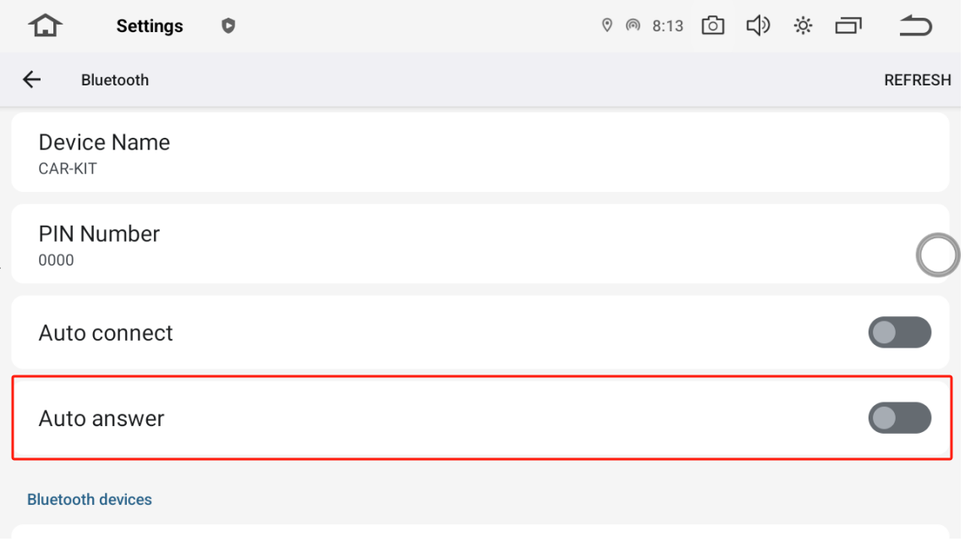Click REFRESH to rescan Bluetooth
The width and height of the screenshot is (965, 553).
(x=917, y=79)
